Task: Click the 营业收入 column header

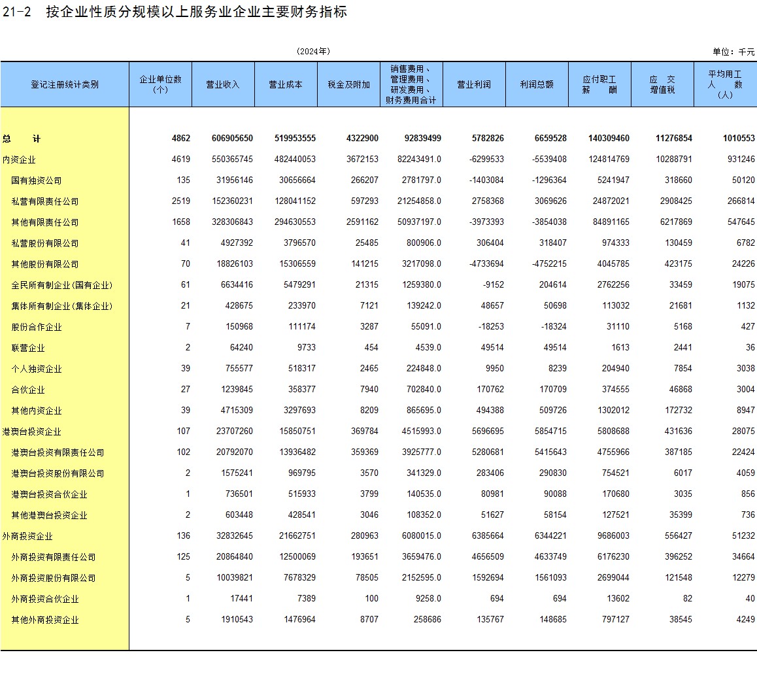Action: (x=223, y=84)
